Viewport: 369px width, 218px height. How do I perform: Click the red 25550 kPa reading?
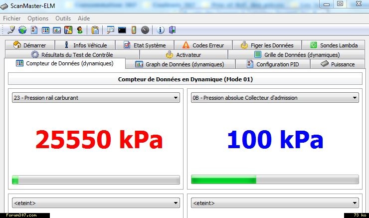click(99, 141)
